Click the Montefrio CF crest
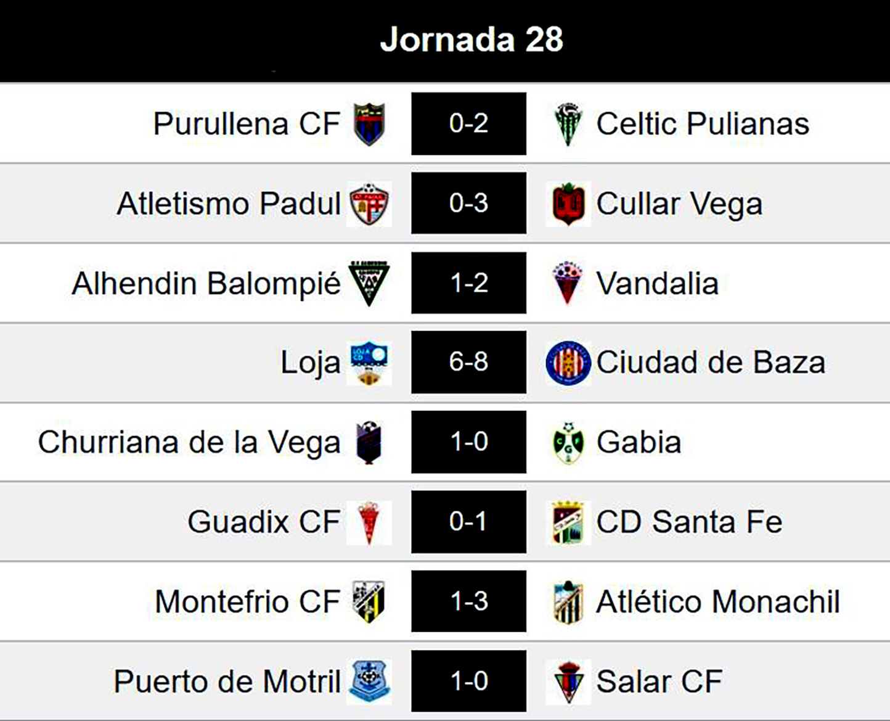The width and height of the screenshot is (890, 721). coord(369,602)
